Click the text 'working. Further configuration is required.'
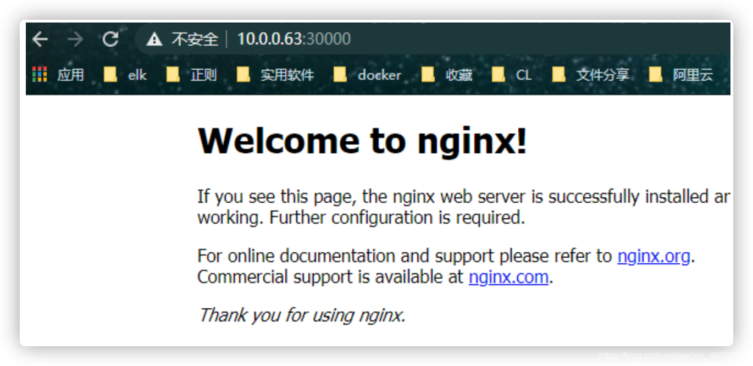 [x=361, y=218]
